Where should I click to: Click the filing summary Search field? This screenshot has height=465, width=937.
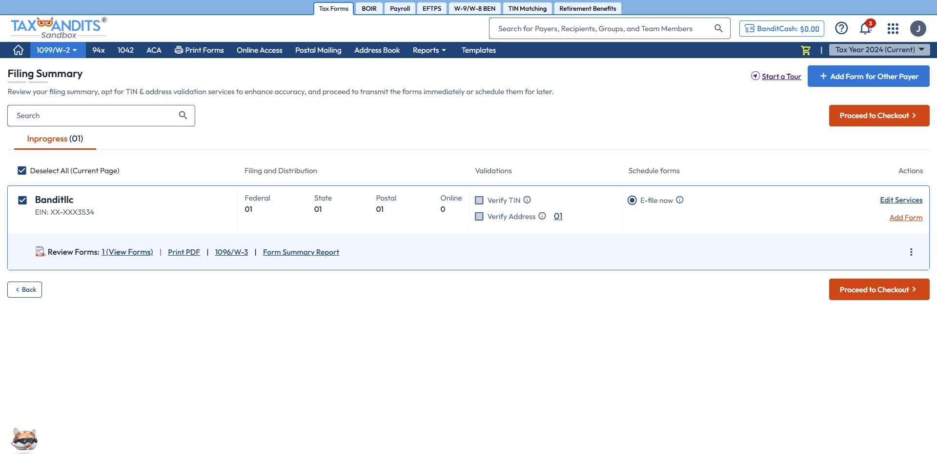click(x=95, y=116)
